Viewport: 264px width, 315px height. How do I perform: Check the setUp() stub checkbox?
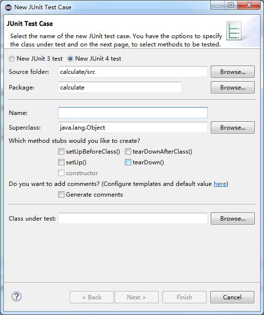click(x=61, y=162)
